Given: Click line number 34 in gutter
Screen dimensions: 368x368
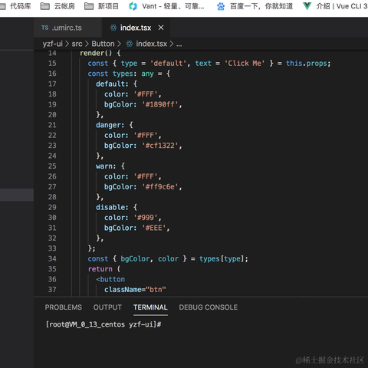Looking at the screenshot, I should point(52,258).
